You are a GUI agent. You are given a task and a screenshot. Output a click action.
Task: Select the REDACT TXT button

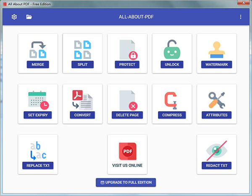point(217,165)
